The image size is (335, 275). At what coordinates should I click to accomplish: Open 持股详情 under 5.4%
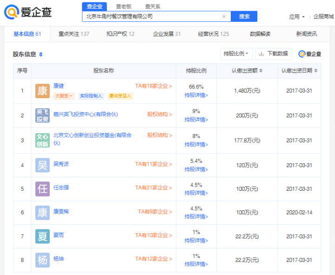coord(196,169)
